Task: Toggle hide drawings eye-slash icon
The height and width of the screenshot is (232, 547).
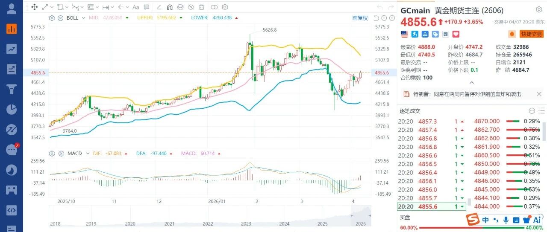Action: pos(191,7)
